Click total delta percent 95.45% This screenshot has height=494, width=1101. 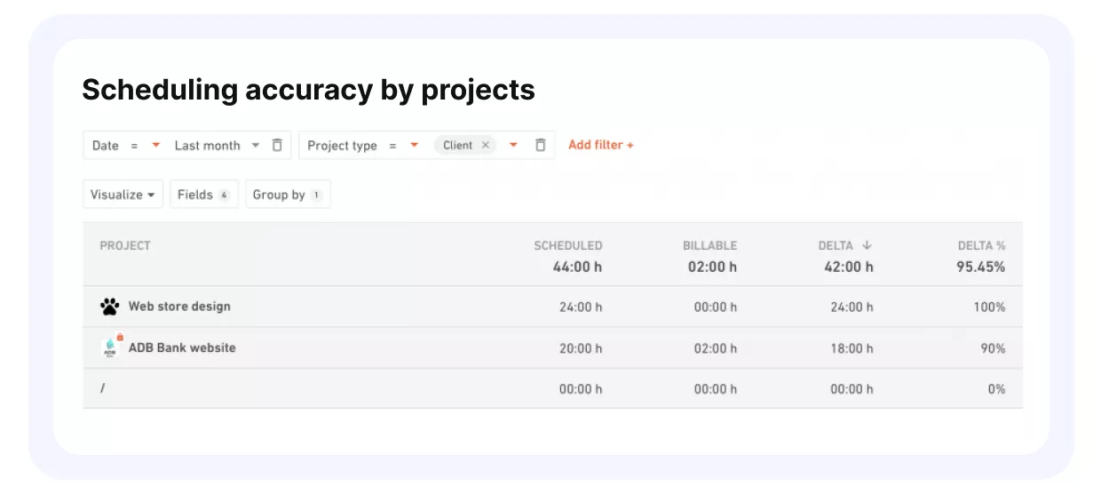[x=980, y=267]
